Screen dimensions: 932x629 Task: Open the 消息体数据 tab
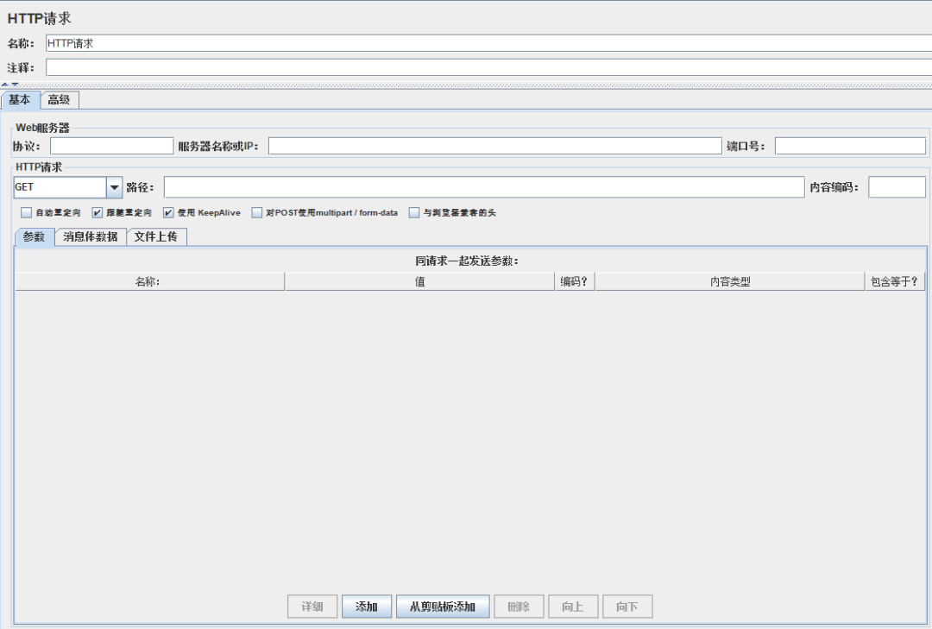click(x=91, y=236)
